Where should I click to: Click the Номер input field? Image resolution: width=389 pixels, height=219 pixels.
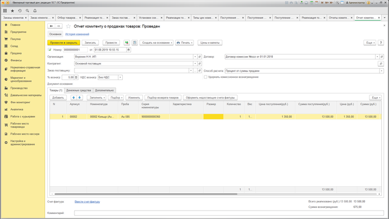(x=76, y=50)
